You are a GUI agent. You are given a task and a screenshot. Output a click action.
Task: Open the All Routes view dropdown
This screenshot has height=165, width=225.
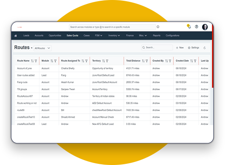pos(43,48)
